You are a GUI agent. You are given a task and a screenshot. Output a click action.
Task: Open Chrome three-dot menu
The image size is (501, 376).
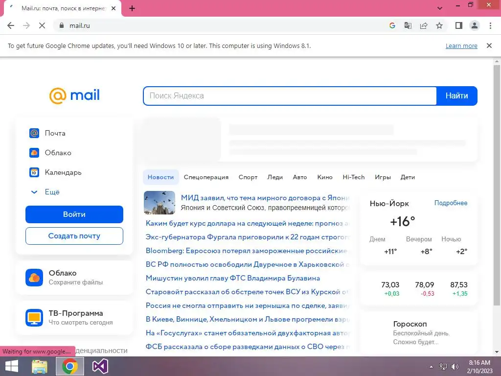(x=490, y=25)
